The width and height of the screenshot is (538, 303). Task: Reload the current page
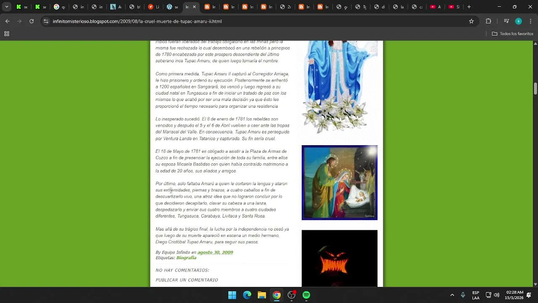[32, 21]
